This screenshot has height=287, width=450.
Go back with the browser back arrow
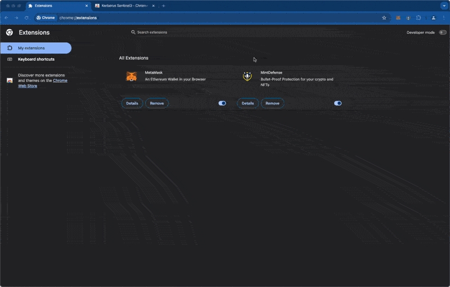6,17
